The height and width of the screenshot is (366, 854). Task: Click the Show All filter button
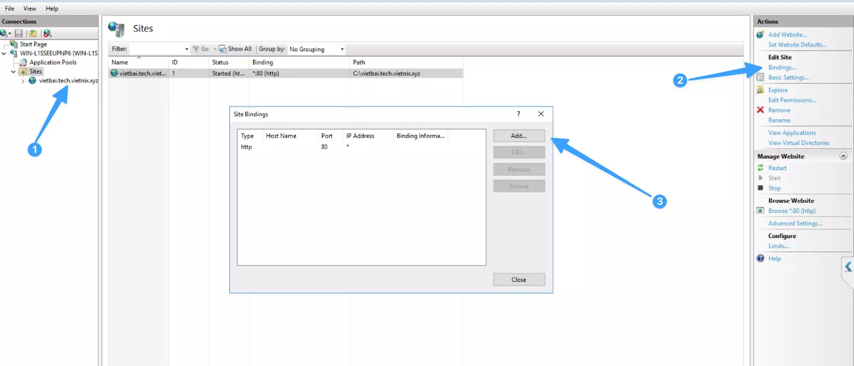coord(235,49)
